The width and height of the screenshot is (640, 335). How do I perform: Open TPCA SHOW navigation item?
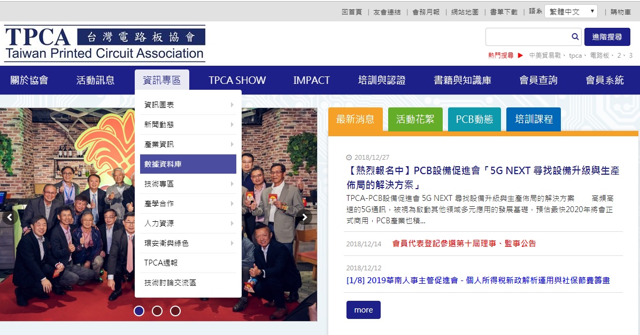237,80
